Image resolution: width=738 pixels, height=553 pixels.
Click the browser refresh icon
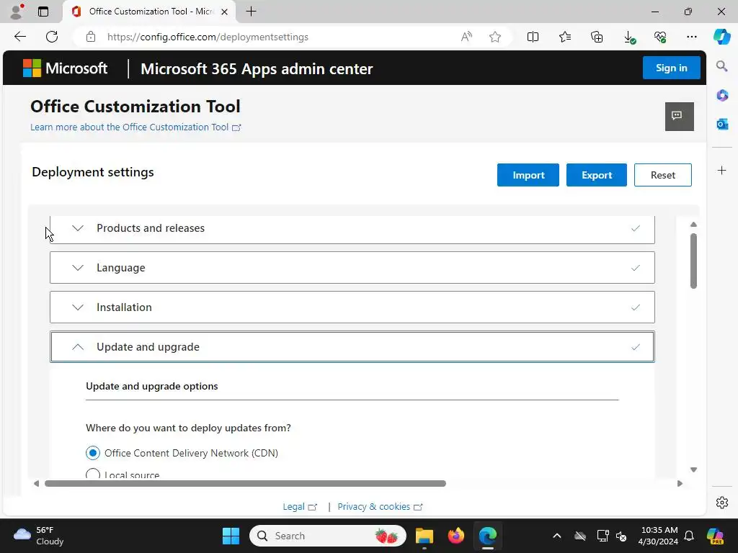click(x=52, y=37)
